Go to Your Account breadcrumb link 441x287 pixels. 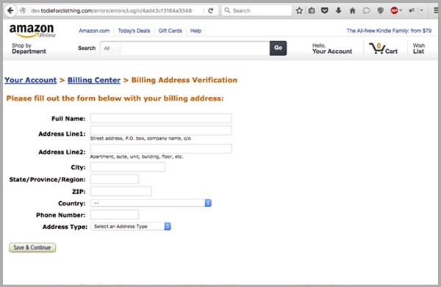coord(30,80)
